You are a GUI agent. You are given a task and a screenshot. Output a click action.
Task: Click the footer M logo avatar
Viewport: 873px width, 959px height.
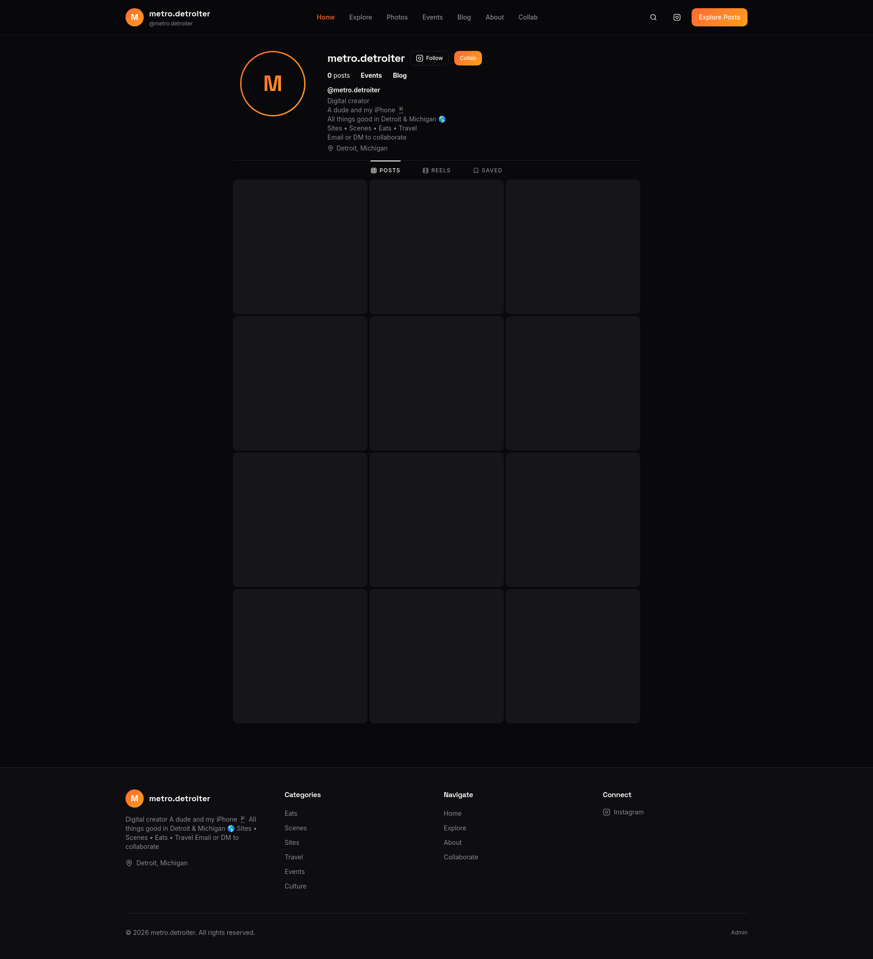[x=134, y=798]
